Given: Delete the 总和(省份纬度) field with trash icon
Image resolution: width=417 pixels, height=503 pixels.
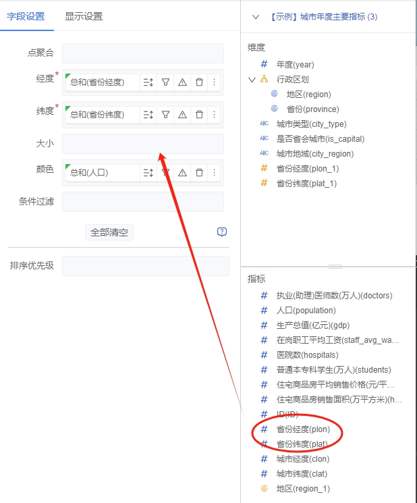Looking at the screenshot, I should (x=199, y=115).
